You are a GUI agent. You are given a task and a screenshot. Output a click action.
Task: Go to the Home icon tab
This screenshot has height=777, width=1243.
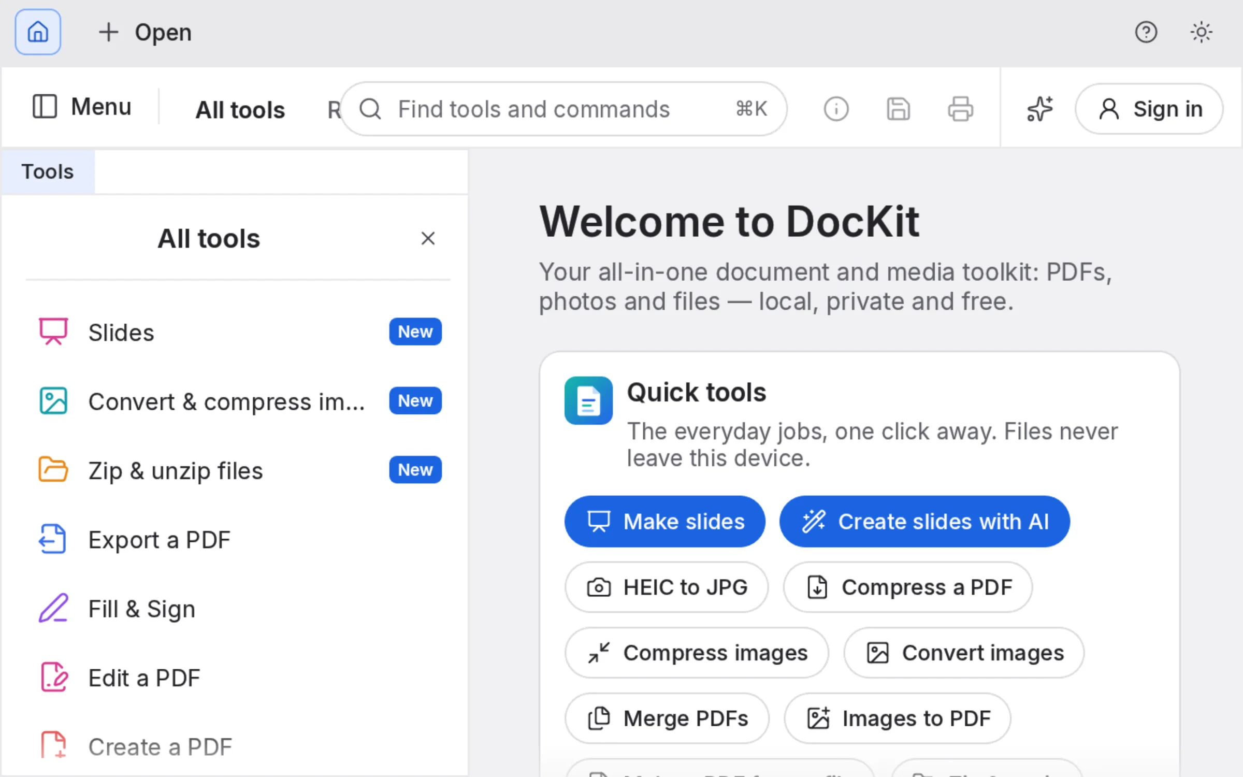click(38, 32)
